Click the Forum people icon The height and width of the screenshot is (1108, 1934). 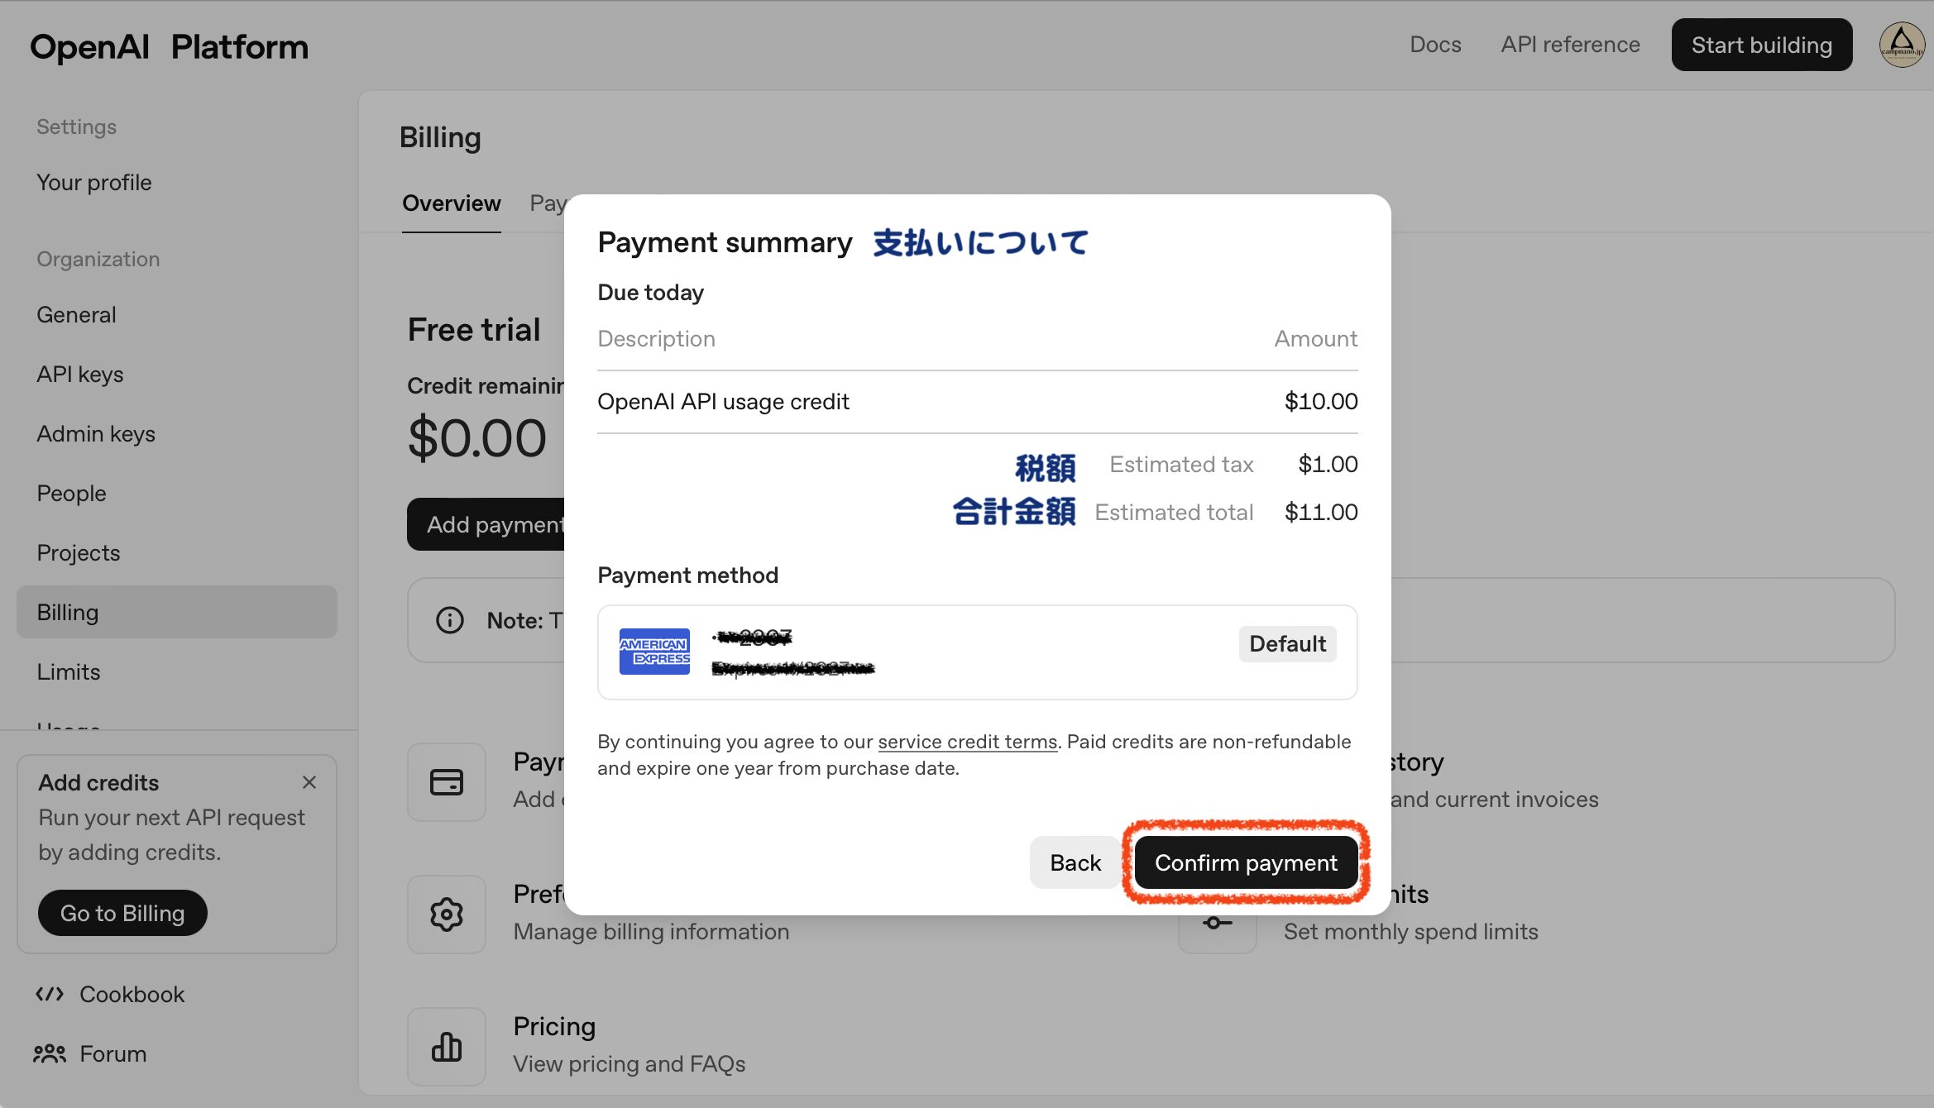tap(50, 1053)
